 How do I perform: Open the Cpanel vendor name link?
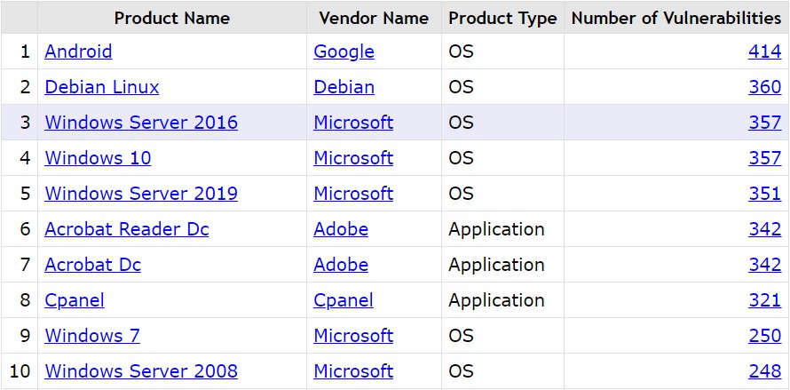[x=344, y=300]
